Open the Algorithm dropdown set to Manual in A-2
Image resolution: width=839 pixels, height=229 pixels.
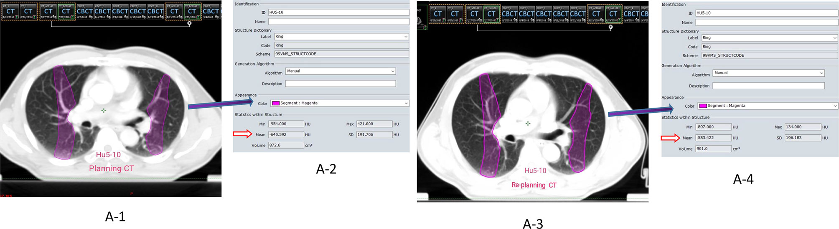pyautogui.click(x=341, y=71)
